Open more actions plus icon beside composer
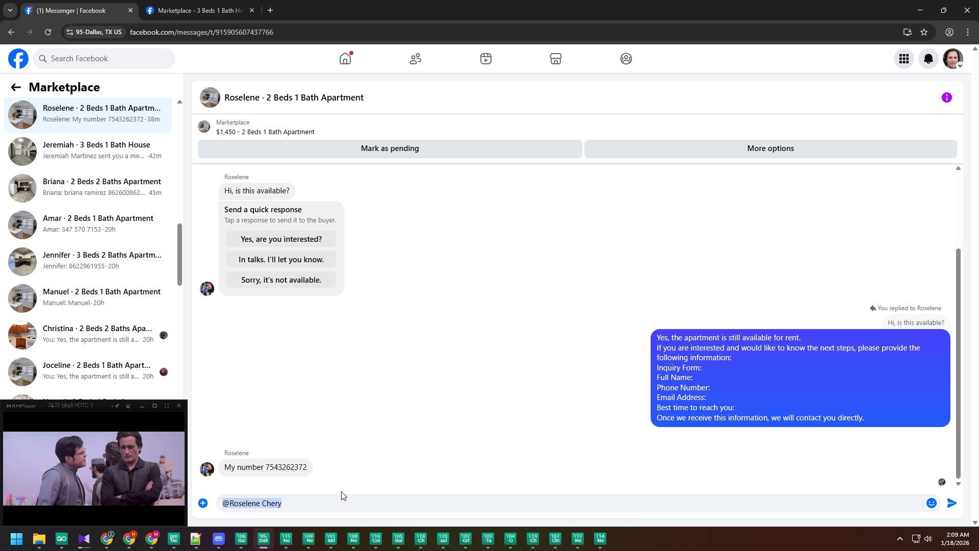979x551 pixels. (203, 503)
